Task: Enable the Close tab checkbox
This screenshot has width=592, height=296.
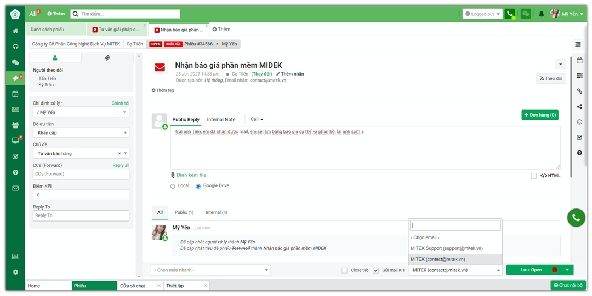Action: click(344, 270)
